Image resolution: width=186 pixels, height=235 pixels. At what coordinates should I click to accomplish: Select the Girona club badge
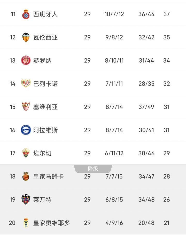click(26, 61)
